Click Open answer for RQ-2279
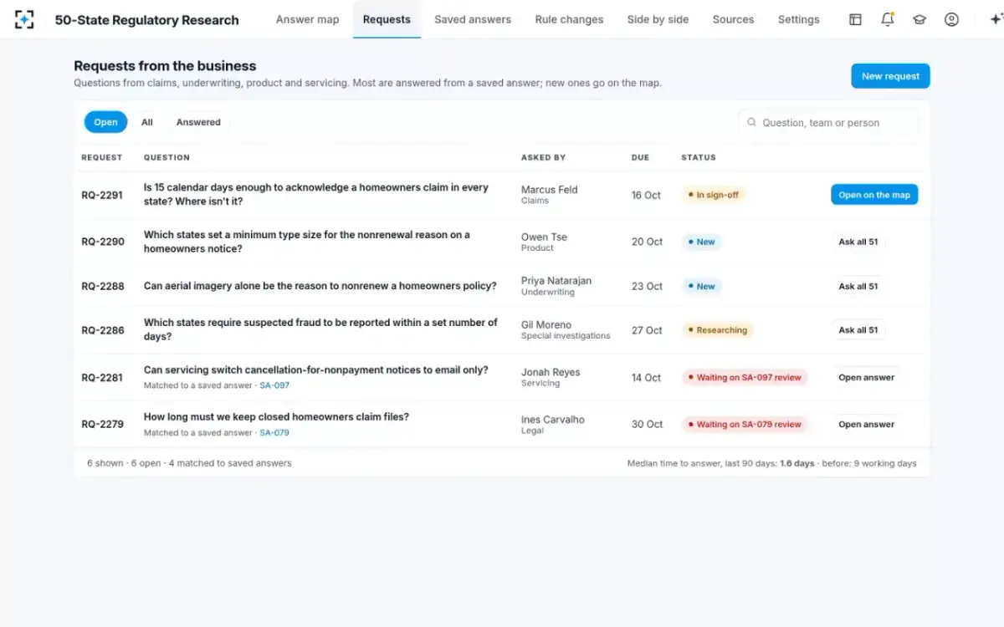 click(x=867, y=424)
